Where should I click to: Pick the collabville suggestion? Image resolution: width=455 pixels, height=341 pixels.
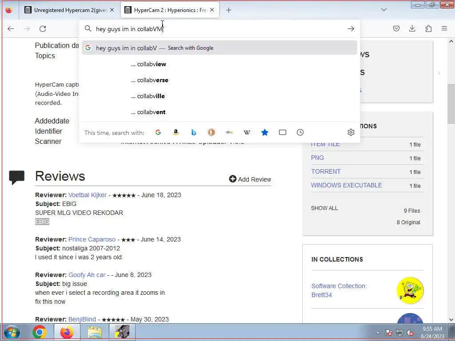coord(220,96)
